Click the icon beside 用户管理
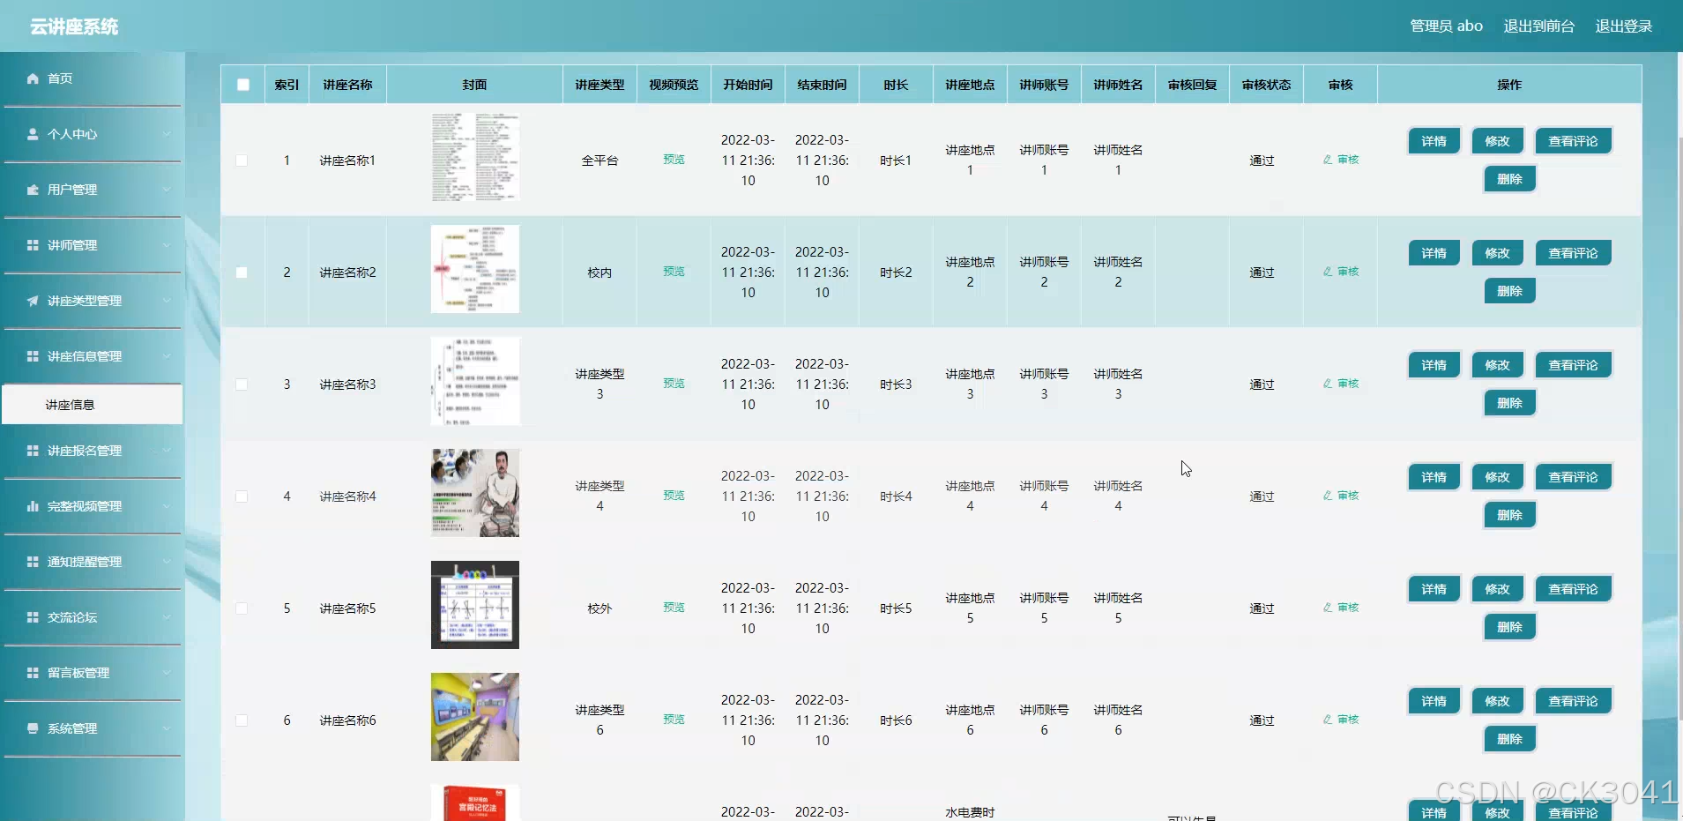Image resolution: width=1683 pixels, height=821 pixels. click(x=33, y=190)
